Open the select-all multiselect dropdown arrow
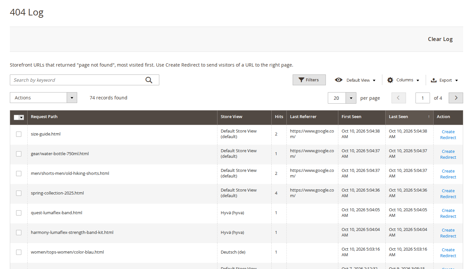Image resolution: width=473 pixels, height=269 pixels. (x=22, y=117)
